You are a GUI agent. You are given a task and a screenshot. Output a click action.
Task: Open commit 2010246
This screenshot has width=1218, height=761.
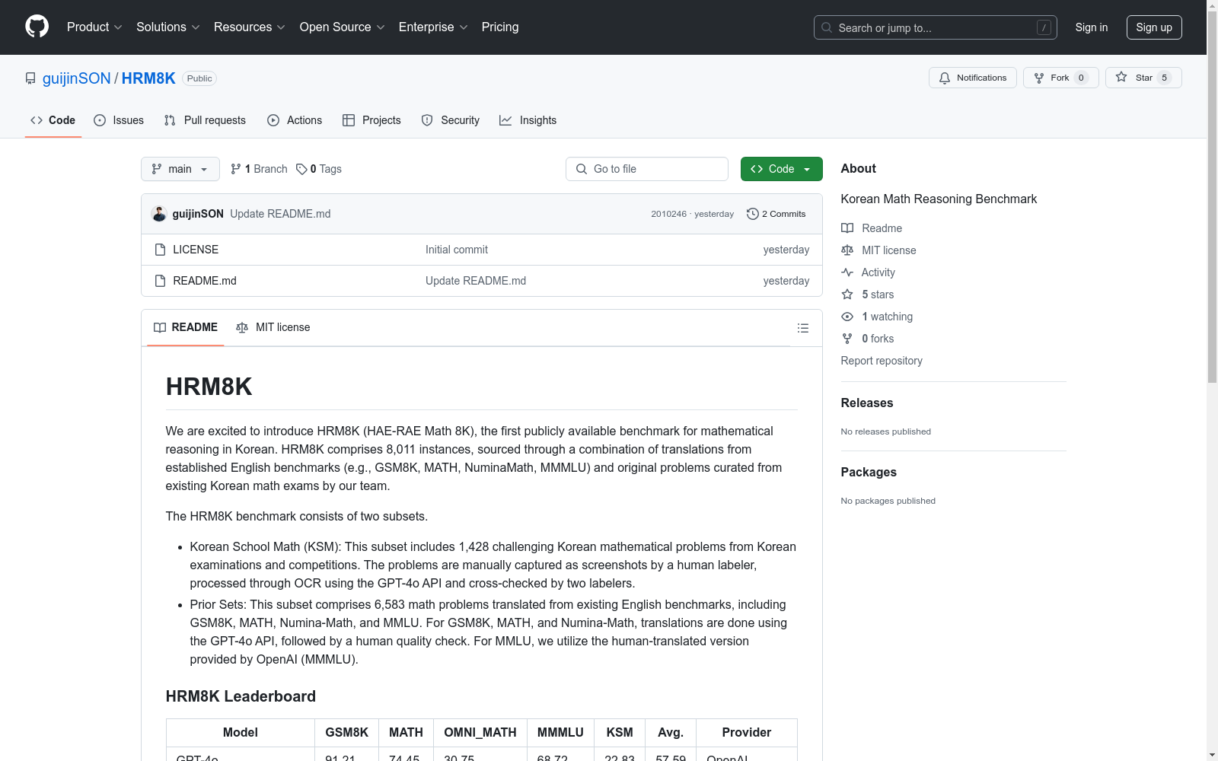point(668,214)
